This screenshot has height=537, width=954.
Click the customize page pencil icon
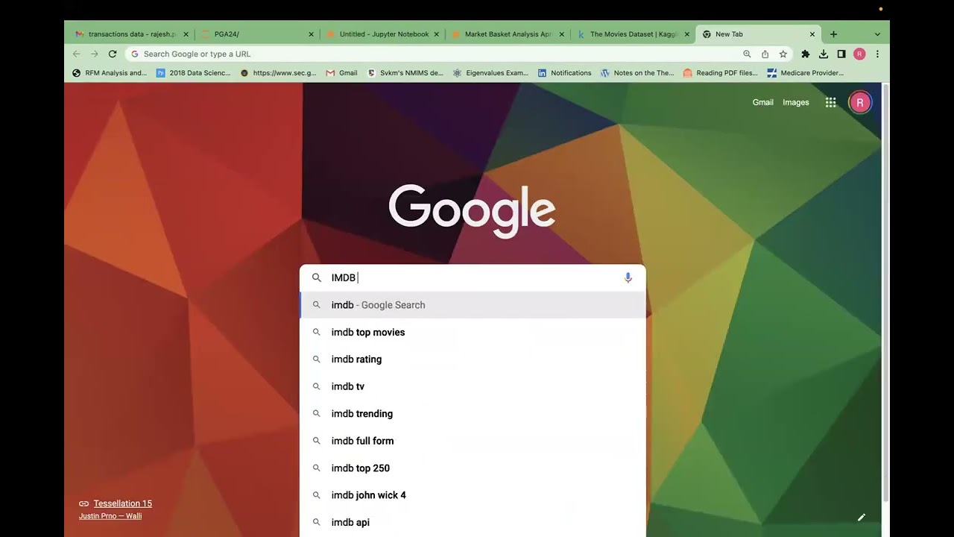862,517
